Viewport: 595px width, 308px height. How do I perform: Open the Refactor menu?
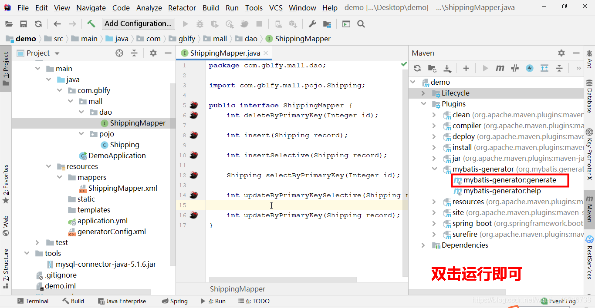tap(182, 8)
